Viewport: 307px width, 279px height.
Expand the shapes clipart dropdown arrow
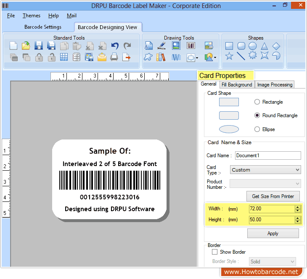click(x=215, y=57)
